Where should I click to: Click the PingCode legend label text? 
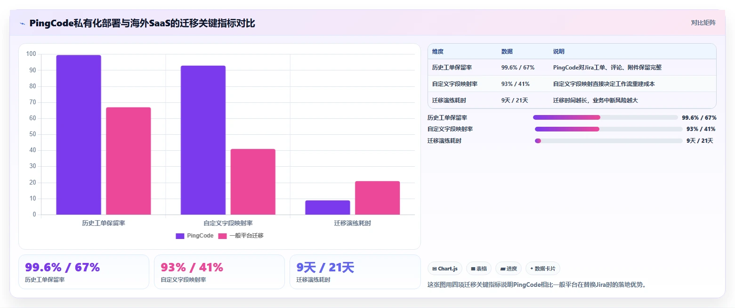click(x=200, y=236)
